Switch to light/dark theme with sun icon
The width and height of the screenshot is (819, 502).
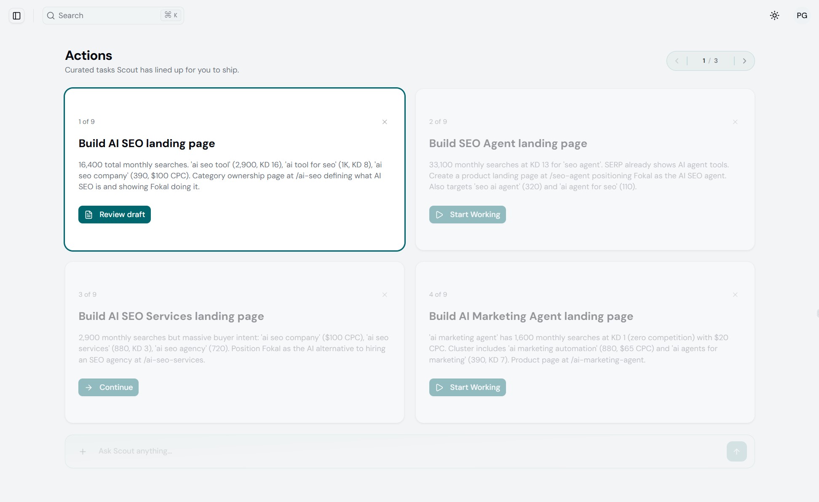774,16
